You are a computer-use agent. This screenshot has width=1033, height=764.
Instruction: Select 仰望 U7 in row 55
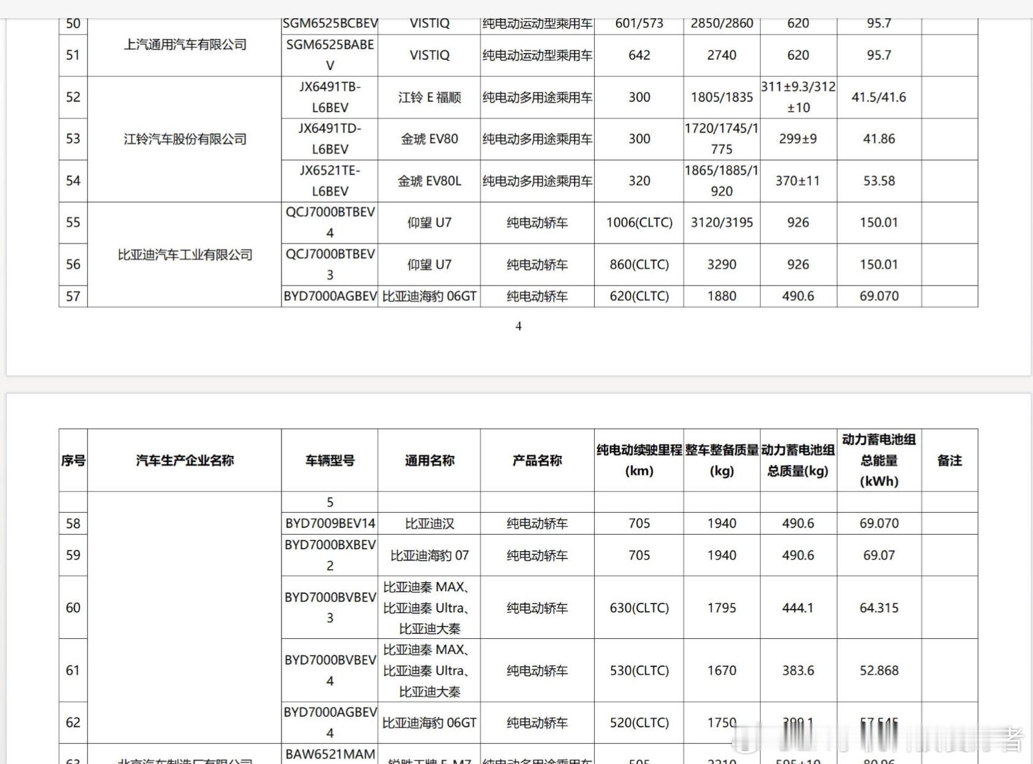pos(429,223)
